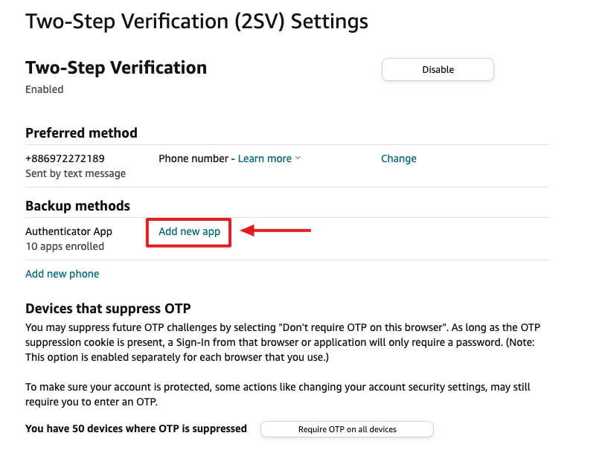Select the Authenticator App label
Viewport: 602px width, 456px height.
tap(68, 231)
